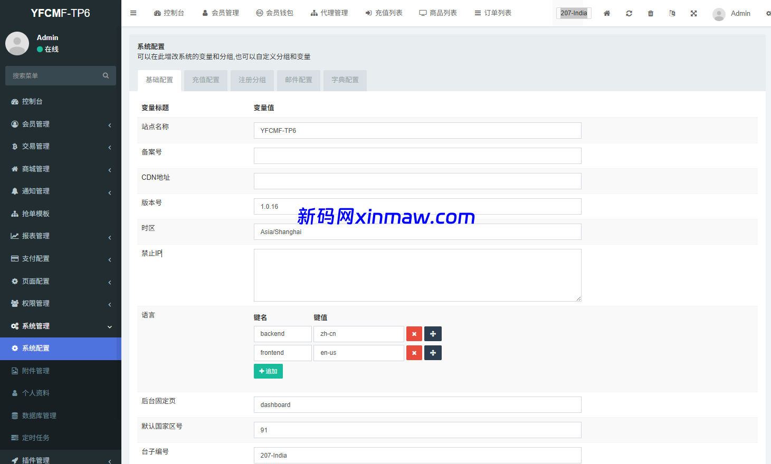
Task: Collapse the 系统管理 sidebar section
Action: [x=60, y=326]
